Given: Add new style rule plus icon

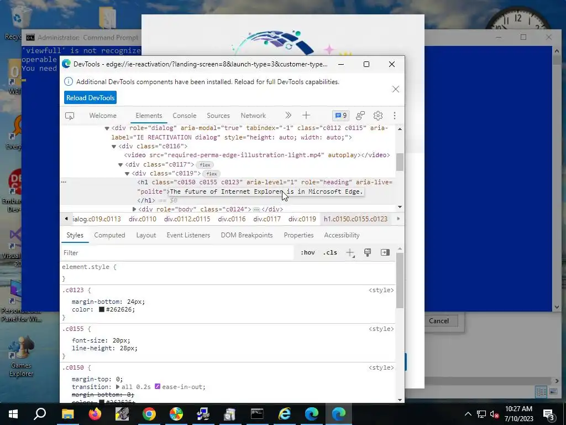Looking at the screenshot, I should pyautogui.click(x=350, y=252).
